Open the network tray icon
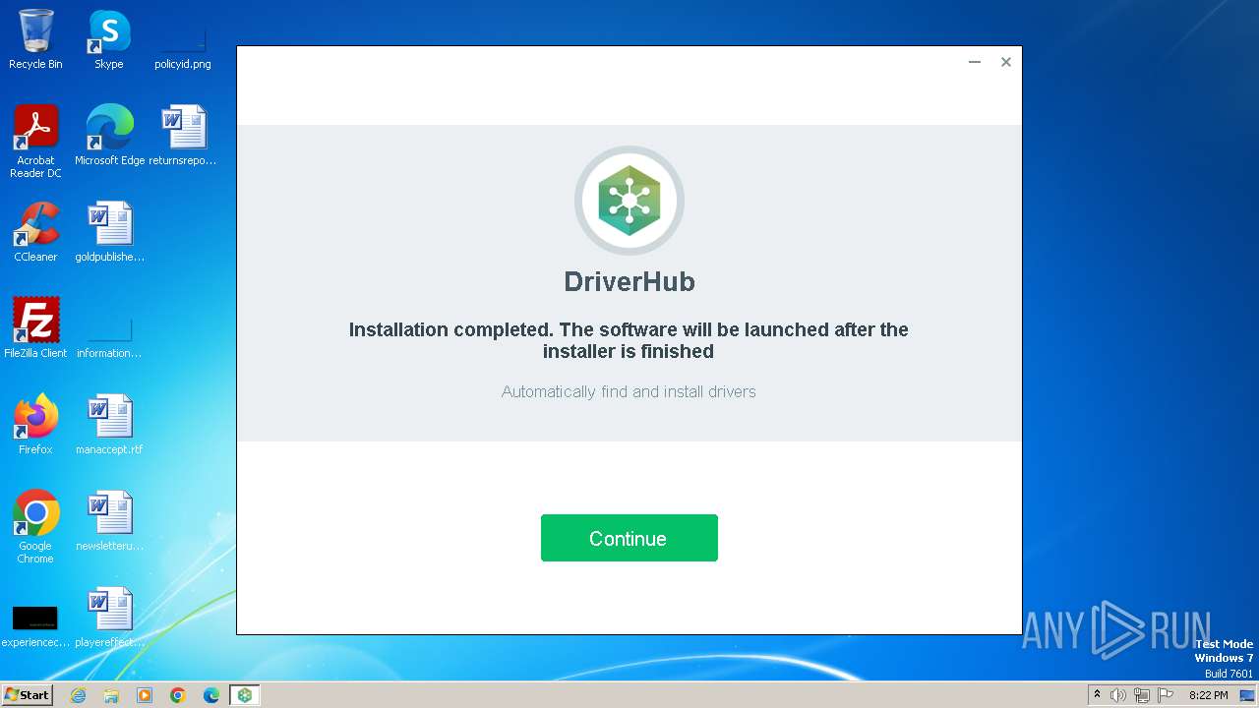The width and height of the screenshot is (1259, 708). click(1142, 695)
